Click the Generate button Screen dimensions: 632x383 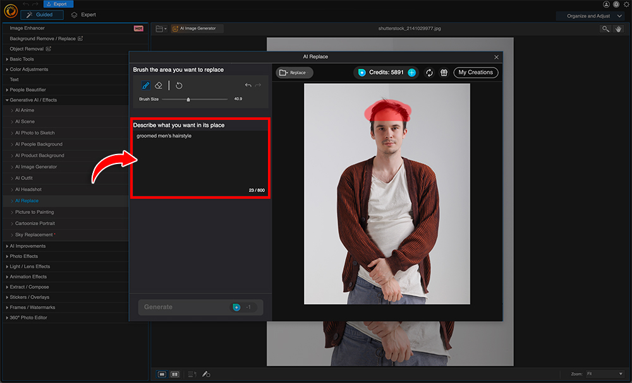(200, 307)
